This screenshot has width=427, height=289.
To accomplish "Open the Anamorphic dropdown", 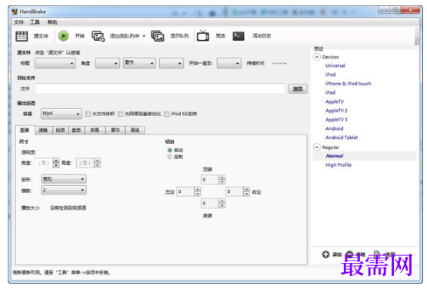I will 64,179.
